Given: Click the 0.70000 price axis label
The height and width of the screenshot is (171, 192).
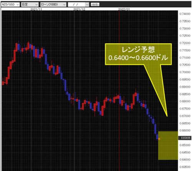Looking at the screenshot, I should 185,72.
